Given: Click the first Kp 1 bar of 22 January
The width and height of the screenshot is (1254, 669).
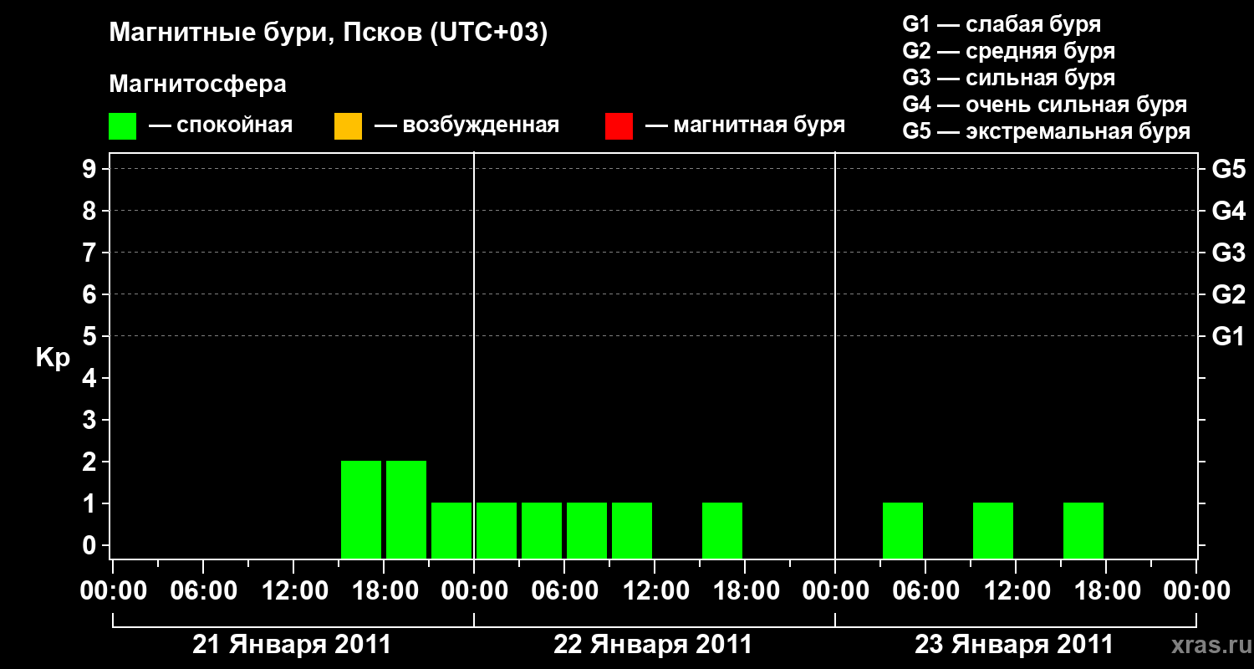Looking at the screenshot, I should point(497,530).
